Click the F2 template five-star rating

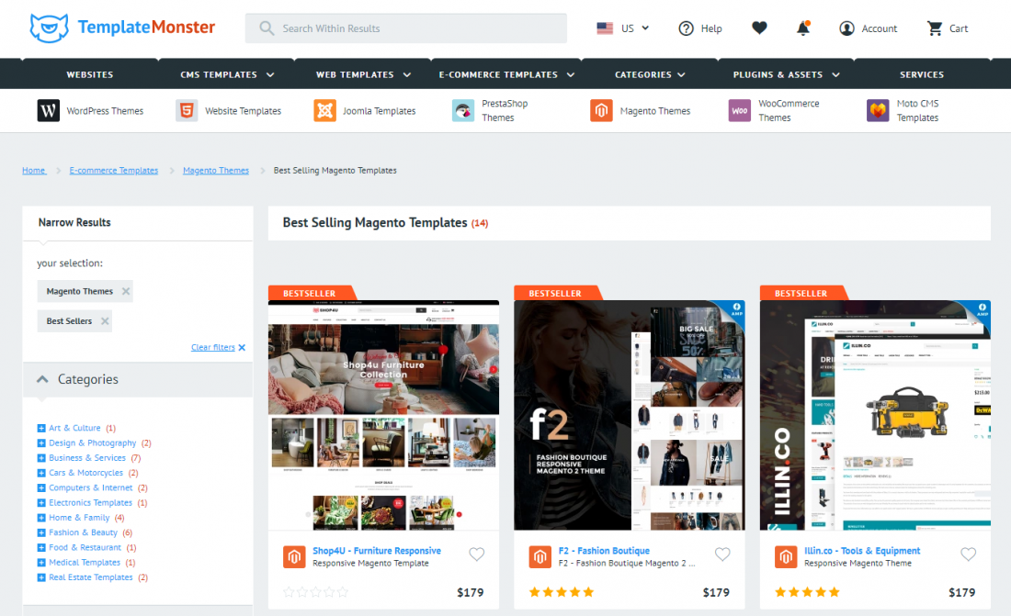click(561, 592)
